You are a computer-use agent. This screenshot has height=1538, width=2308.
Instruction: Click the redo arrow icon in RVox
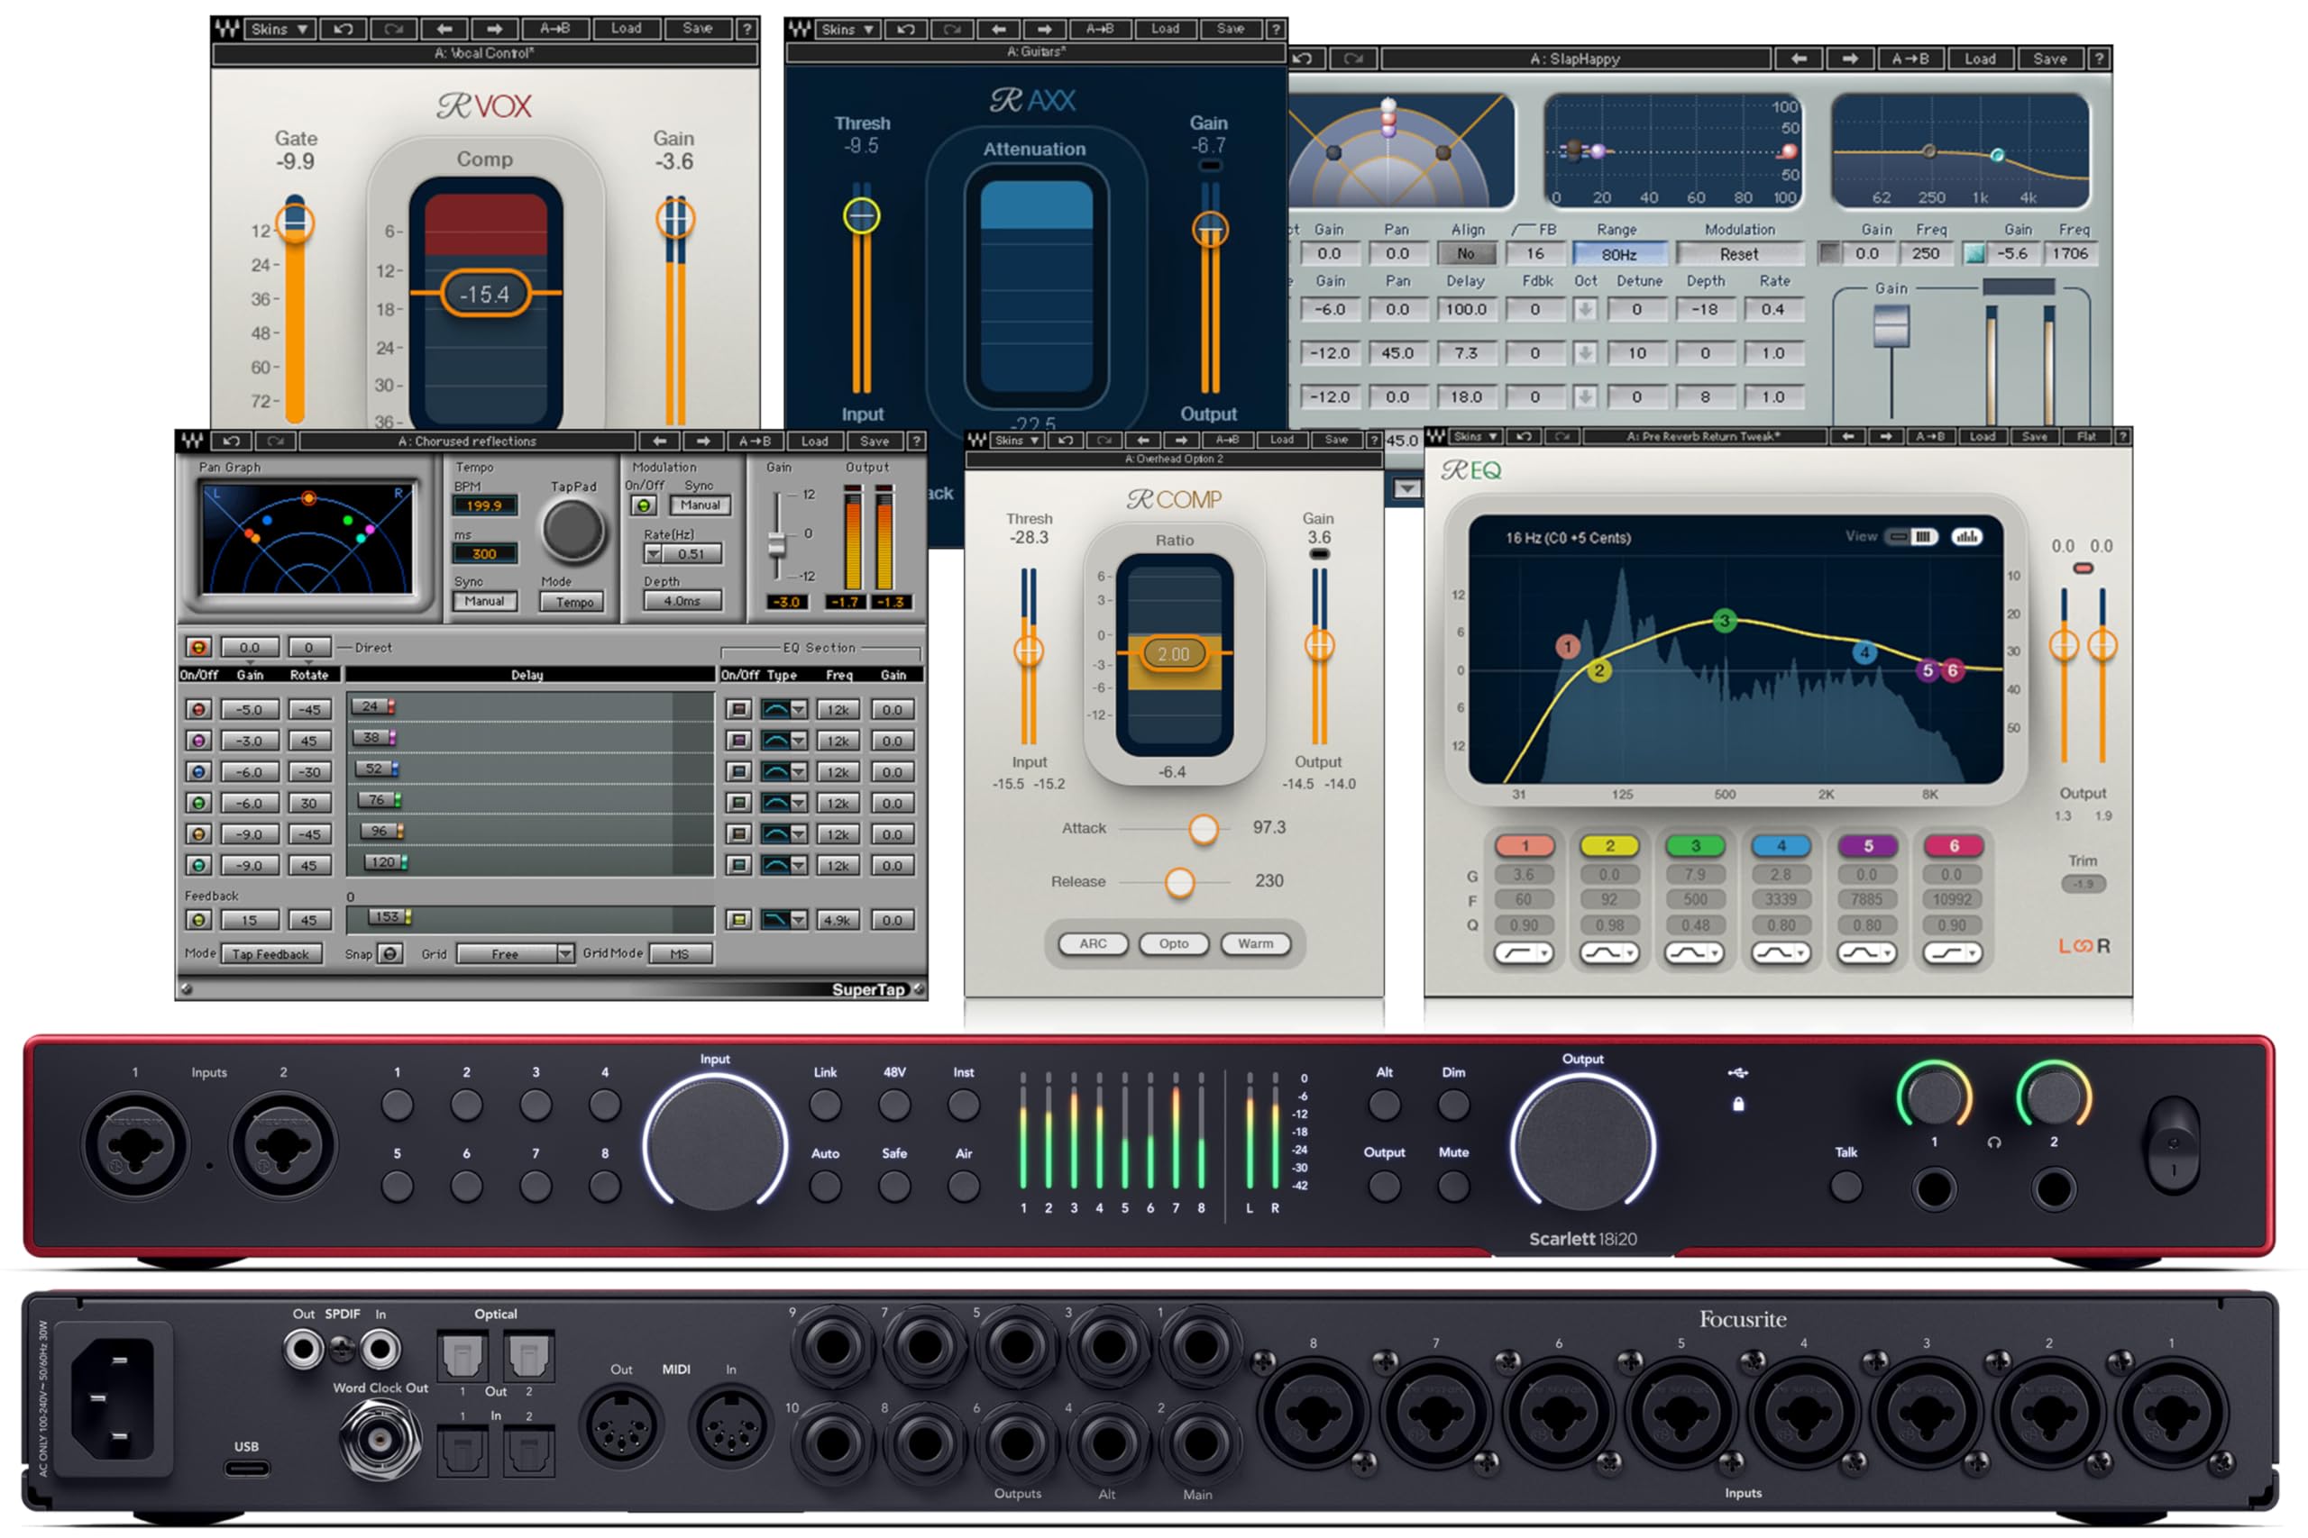pos(391,29)
